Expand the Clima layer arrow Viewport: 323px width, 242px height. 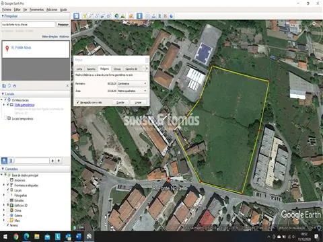[x=4, y=210]
